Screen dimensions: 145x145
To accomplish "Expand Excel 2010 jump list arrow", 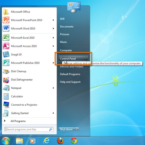I will [x=53, y=38].
